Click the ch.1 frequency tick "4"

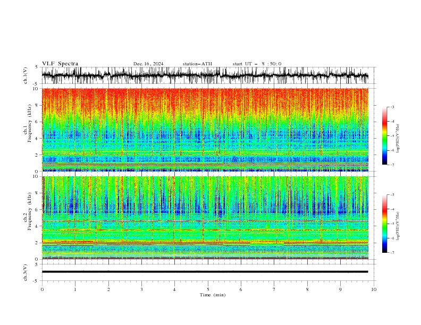(37, 139)
